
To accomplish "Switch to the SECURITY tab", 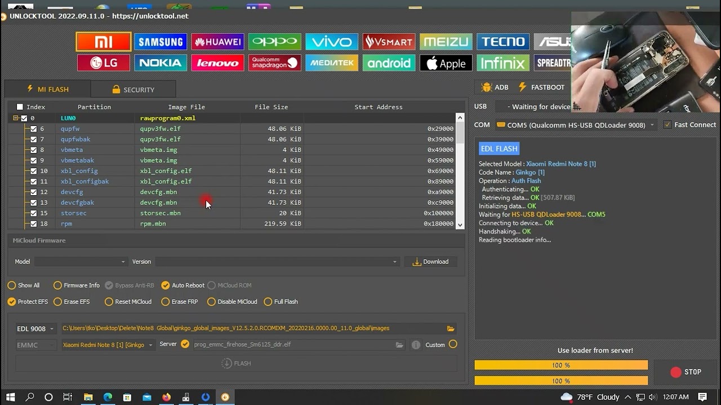I will [x=133, y=89].
